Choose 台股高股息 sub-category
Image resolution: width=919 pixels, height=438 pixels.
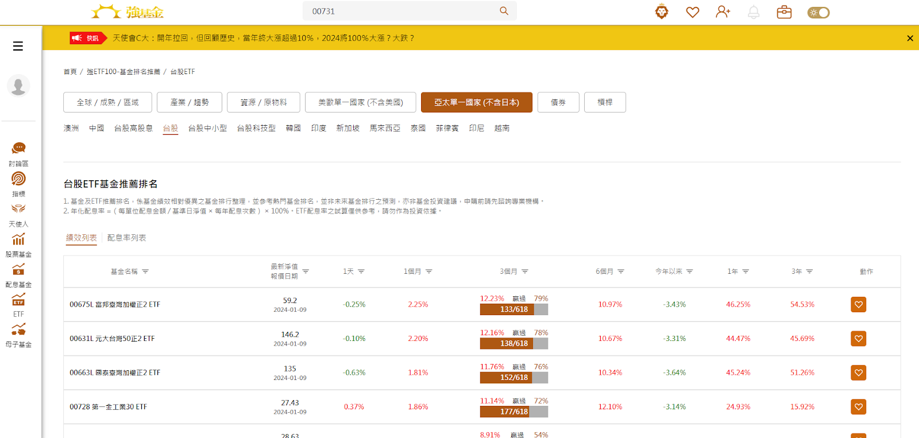click(x=133, y=128)
